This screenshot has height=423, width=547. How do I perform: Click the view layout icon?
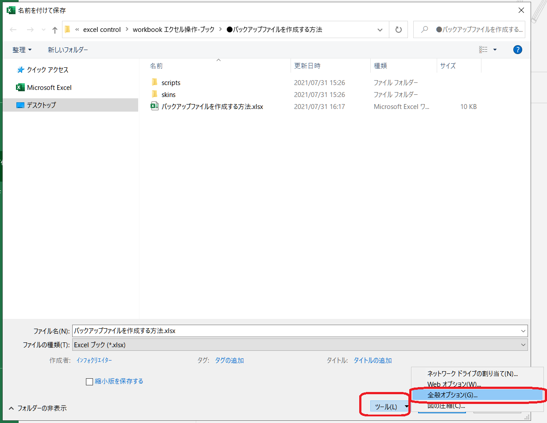pyautogui.click(x=483, y=50)
